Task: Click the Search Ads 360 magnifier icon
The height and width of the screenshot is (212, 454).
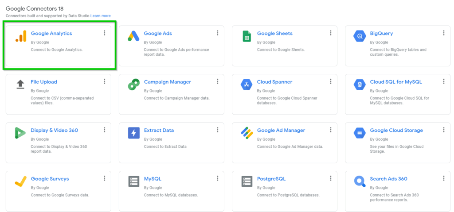Action: point(360,181)
